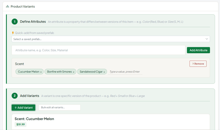Select the Sandalwood Cigar chip label
Image resolution: width=220 pixels, height=130 pixels.
click(x=91, y=72)
